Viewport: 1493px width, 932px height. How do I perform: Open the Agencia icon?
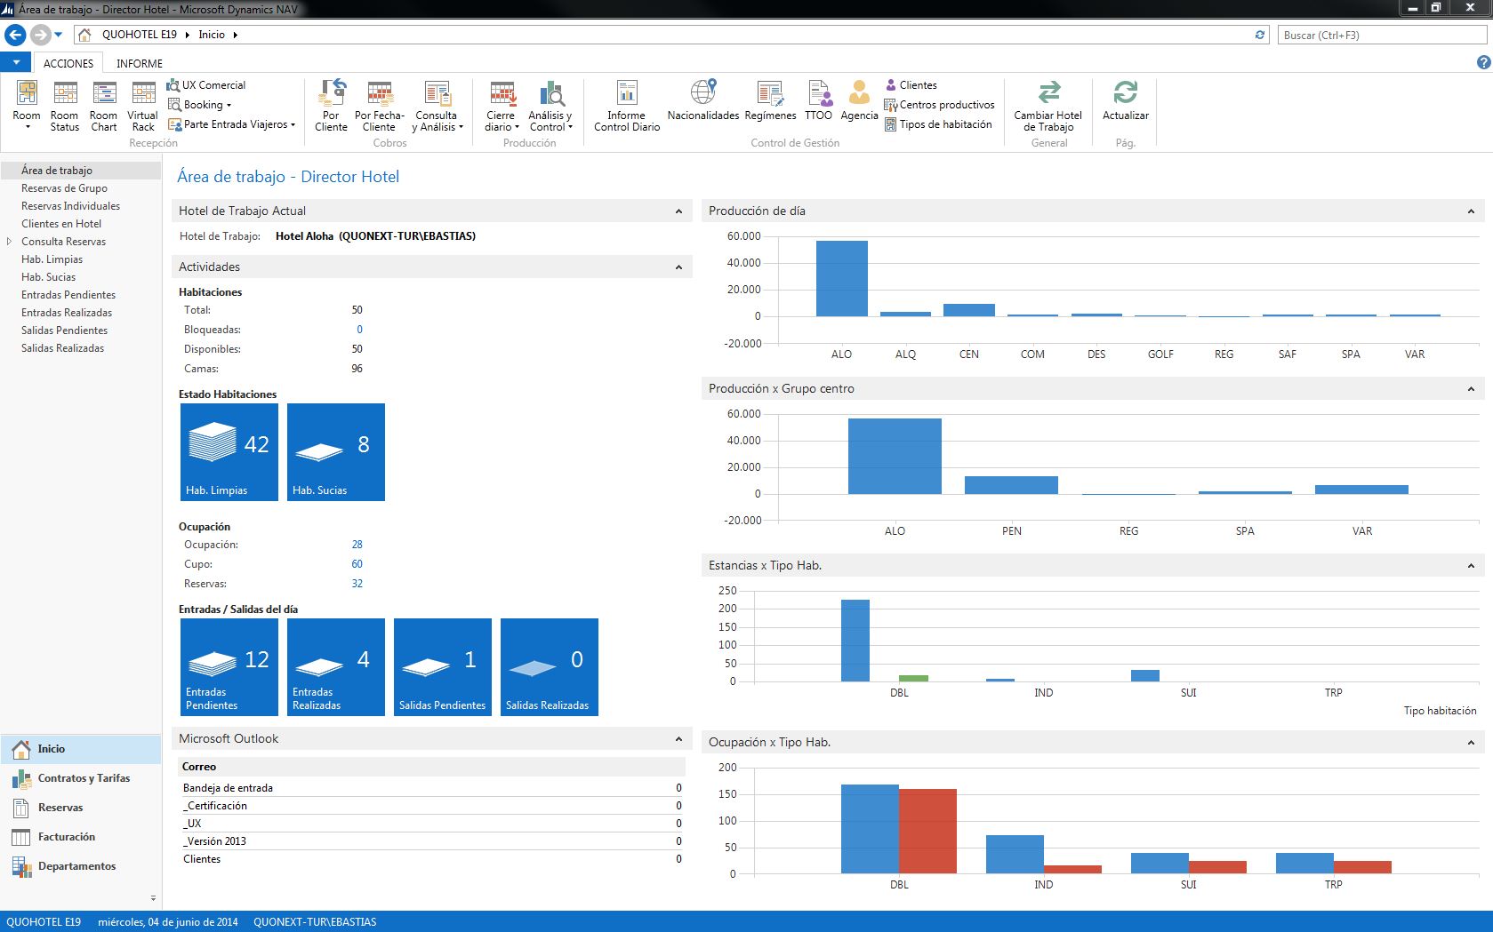pos(859,92)
